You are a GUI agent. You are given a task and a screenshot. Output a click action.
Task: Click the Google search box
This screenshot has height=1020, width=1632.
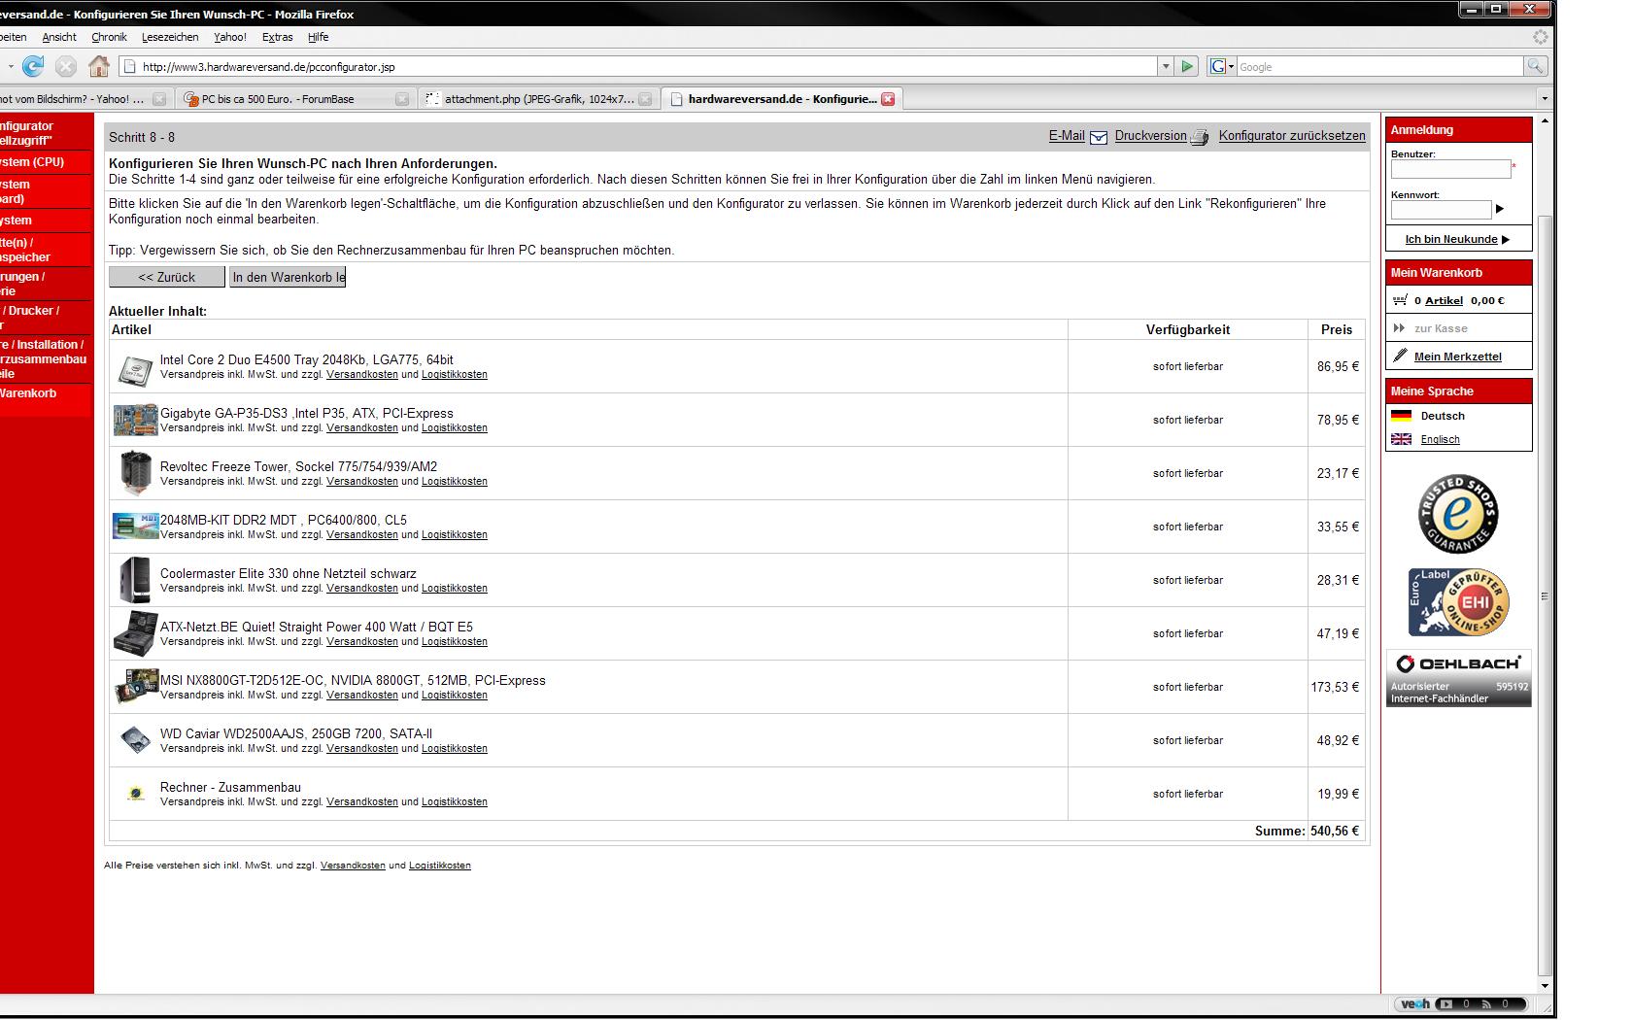pos(1379,66)
